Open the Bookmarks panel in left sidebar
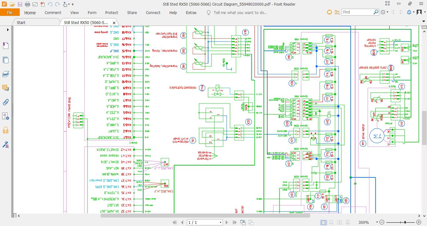Screen dimensions: 427x226 (x=6, y=46)
